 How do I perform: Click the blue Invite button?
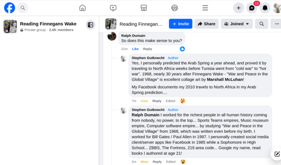click(181, 24)
